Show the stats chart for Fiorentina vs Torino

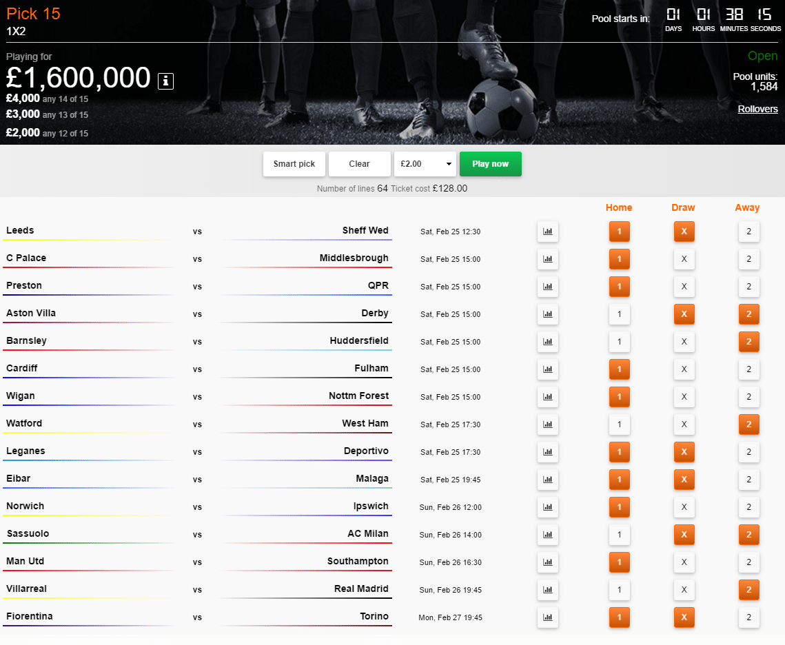pos(548,617)
